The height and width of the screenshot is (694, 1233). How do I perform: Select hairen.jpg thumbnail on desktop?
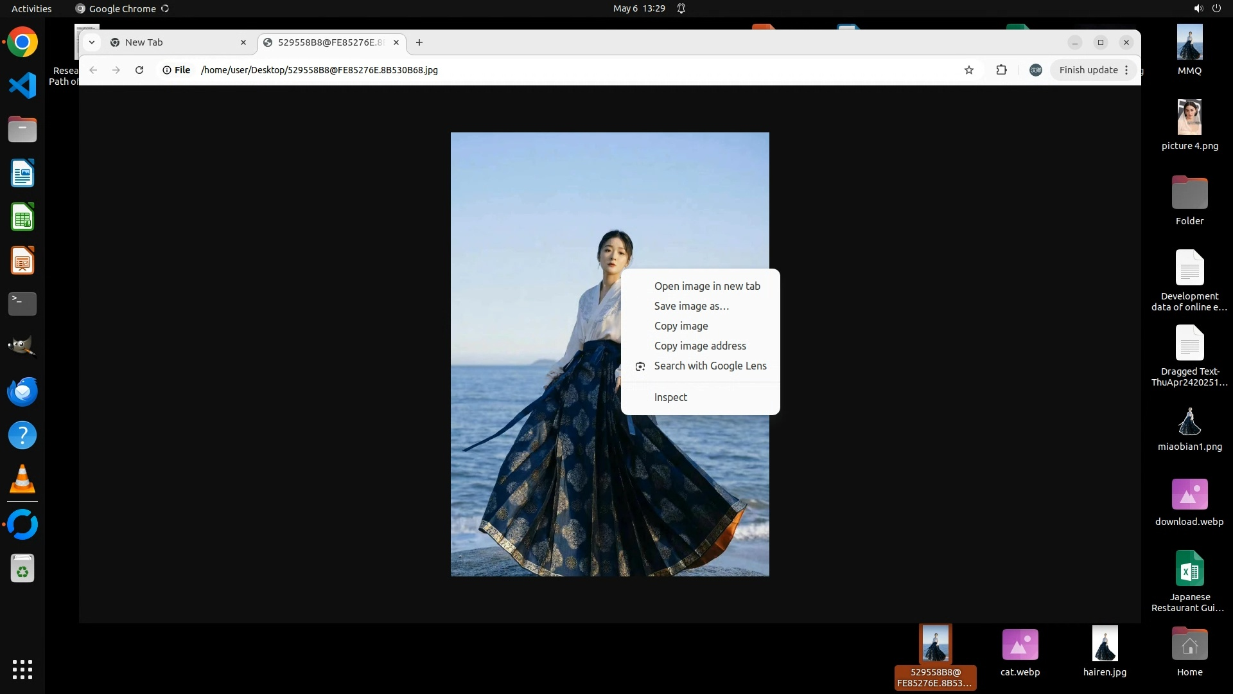click(1105, 644)
